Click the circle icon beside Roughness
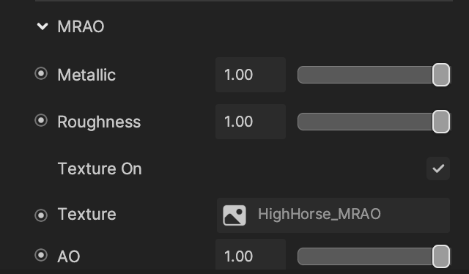This screenshot has height=274, width=469. coord(41,121)
